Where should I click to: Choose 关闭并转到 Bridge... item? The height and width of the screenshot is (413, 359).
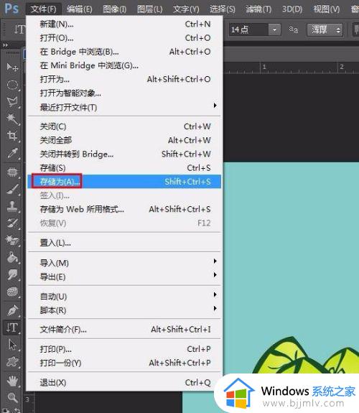point(124,154)
